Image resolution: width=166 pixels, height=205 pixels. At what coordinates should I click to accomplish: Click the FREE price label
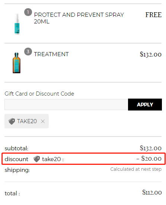click(x=153, y=15)
